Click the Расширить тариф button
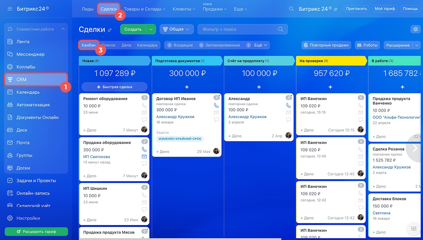This screenshot has height=240, width=423. tap(36, 232)
